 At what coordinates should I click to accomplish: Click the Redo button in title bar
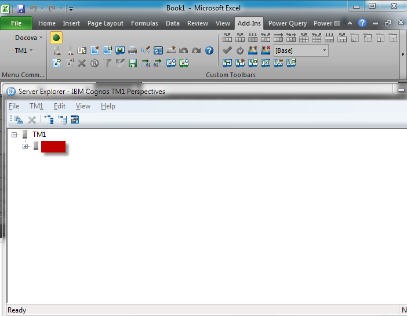point(52,9)
